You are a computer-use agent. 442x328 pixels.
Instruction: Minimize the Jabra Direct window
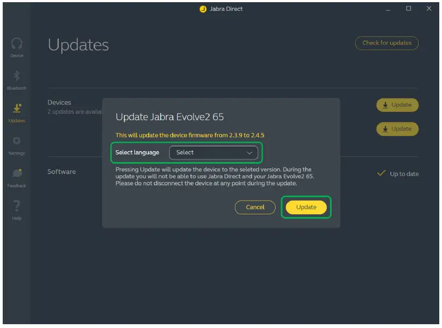click(x=388, y=9)
